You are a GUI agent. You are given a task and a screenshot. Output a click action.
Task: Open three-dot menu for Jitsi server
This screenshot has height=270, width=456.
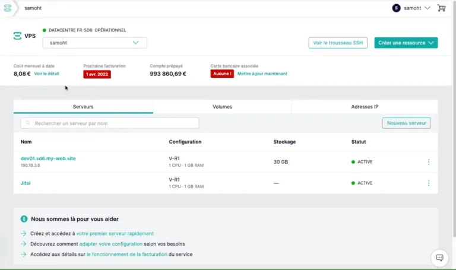[428, 183]
